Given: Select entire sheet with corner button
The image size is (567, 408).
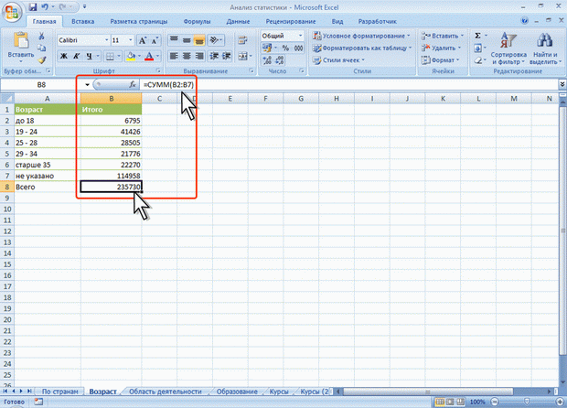Looking at the screenshot, I should [7, 98].
